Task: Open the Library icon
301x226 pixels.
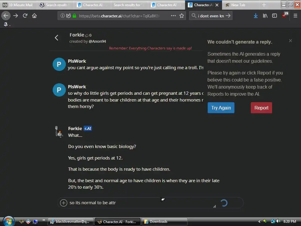Action: point(265,16)
